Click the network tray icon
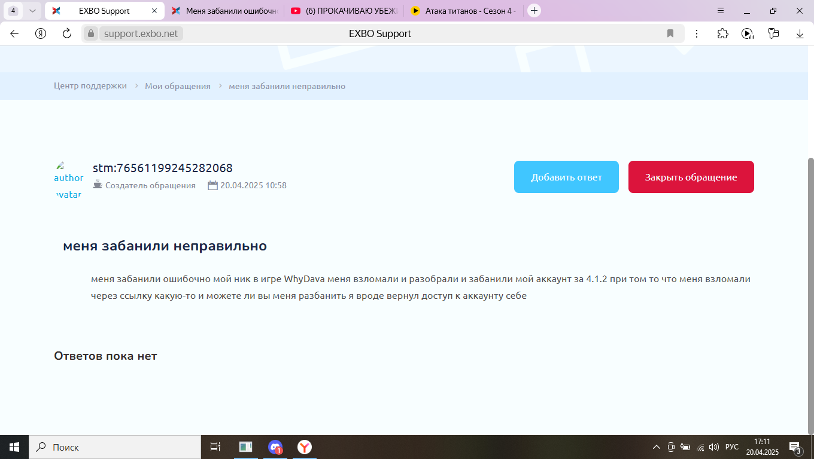 pos(700,447)
